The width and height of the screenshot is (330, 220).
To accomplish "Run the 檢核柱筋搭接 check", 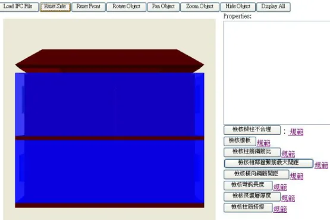I will click(248, 208).
